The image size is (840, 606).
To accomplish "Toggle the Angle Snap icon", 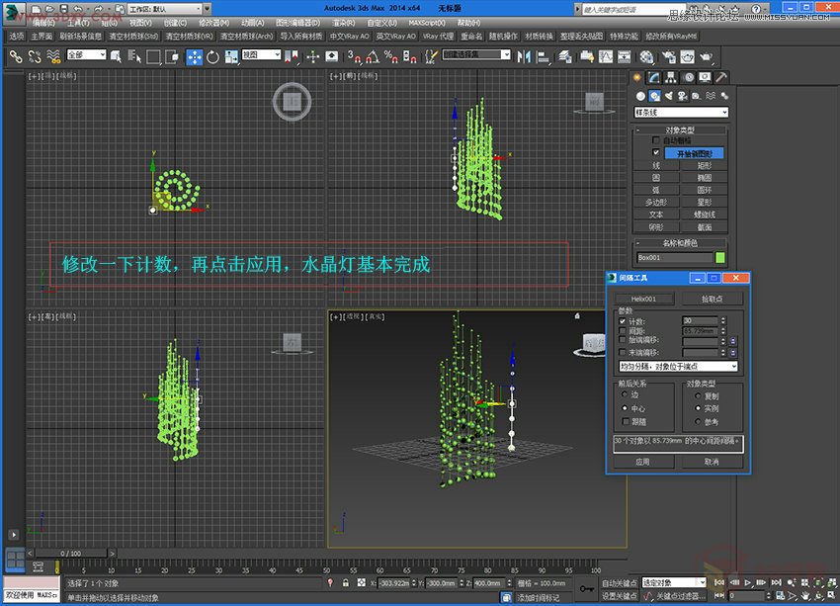I will coord(373,56).
